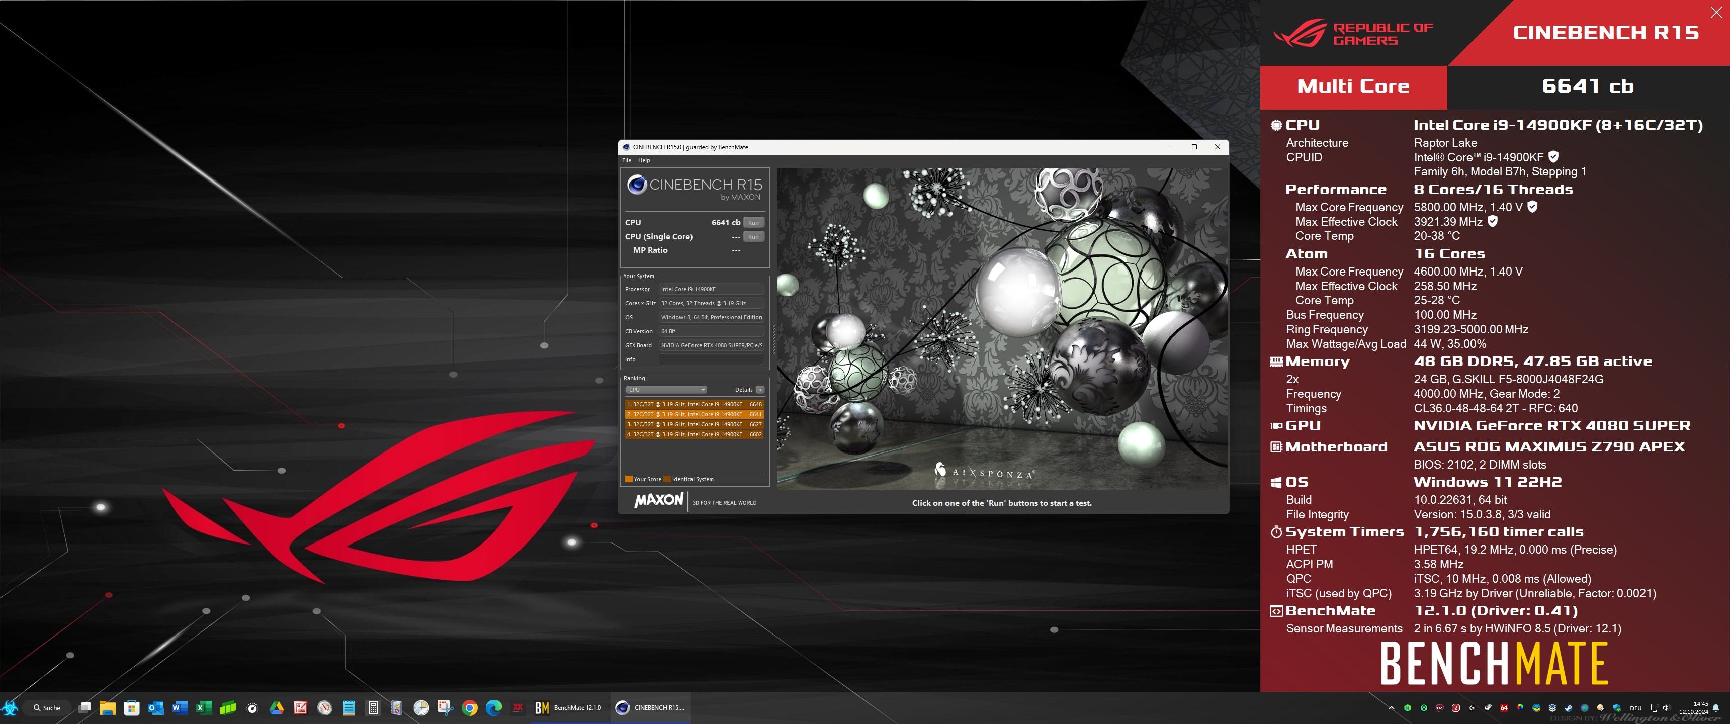1730x724 pixels.
Task: Open the gauge dial app in taskbar
Action: pyautogui.click(x=252, y=708)
